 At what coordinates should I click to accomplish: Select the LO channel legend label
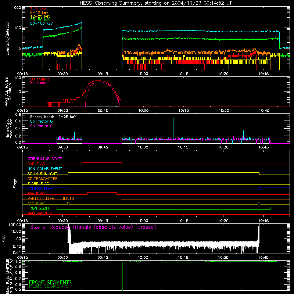(x=40, y=79)
